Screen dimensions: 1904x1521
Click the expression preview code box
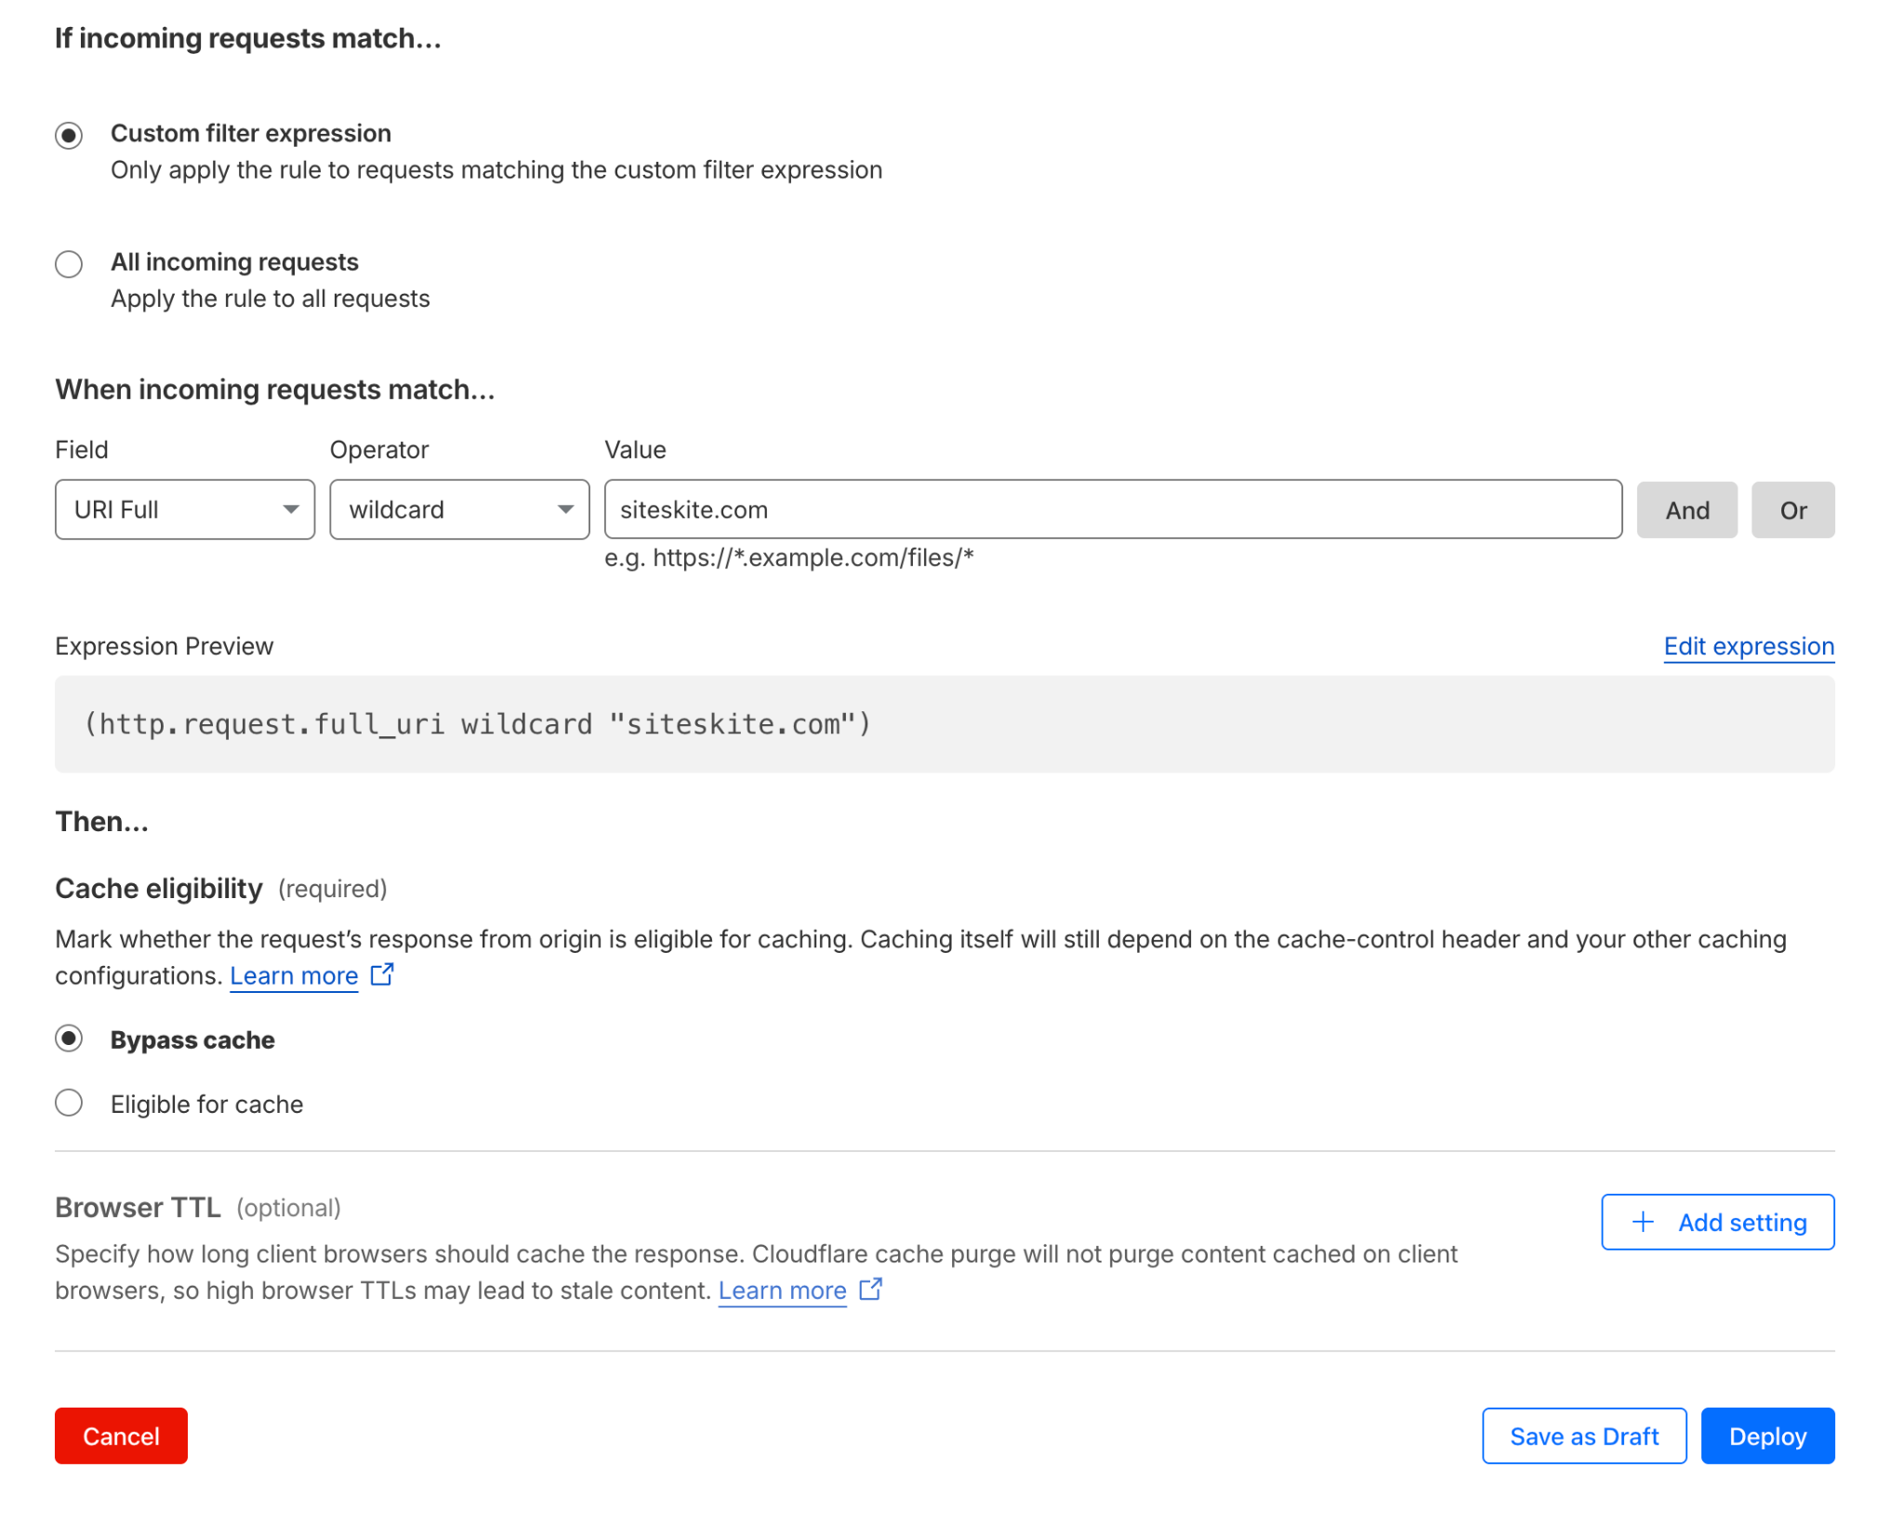tap(944, 724)
